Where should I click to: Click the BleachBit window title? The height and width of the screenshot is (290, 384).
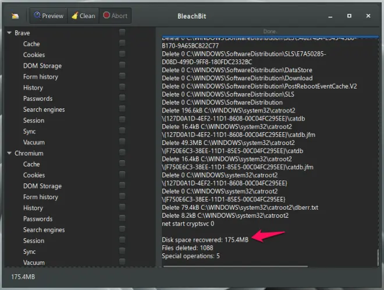(x=192, y=16)
